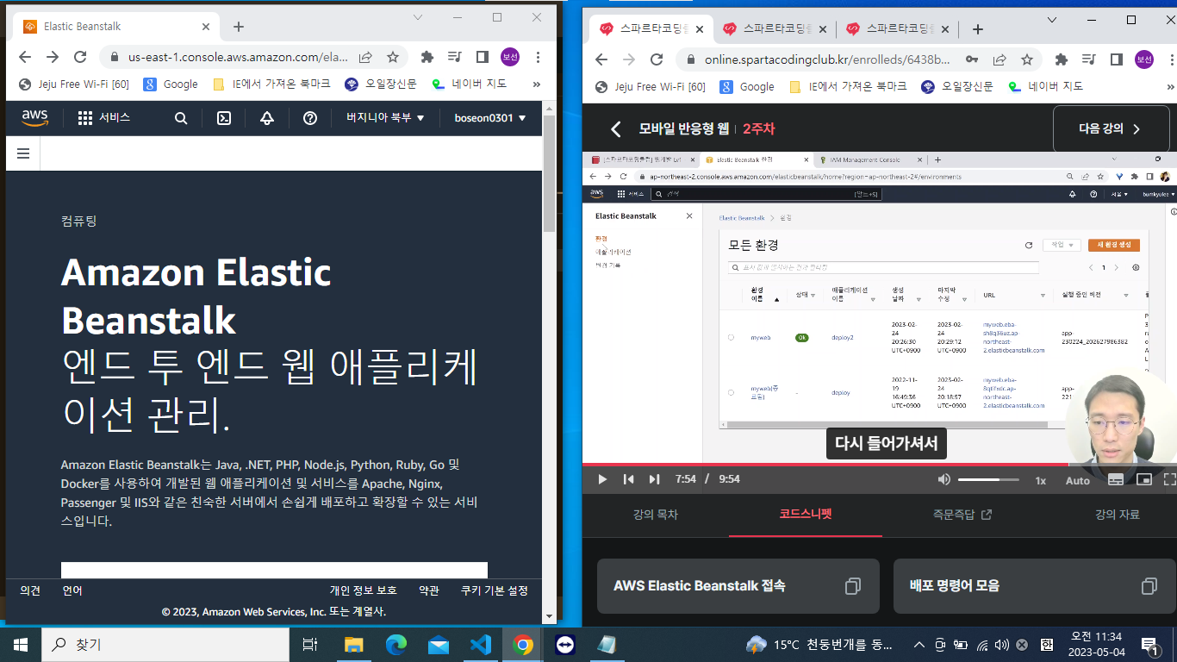Skip to previous video in player
1177x662 pixels.
pos(629,479)
